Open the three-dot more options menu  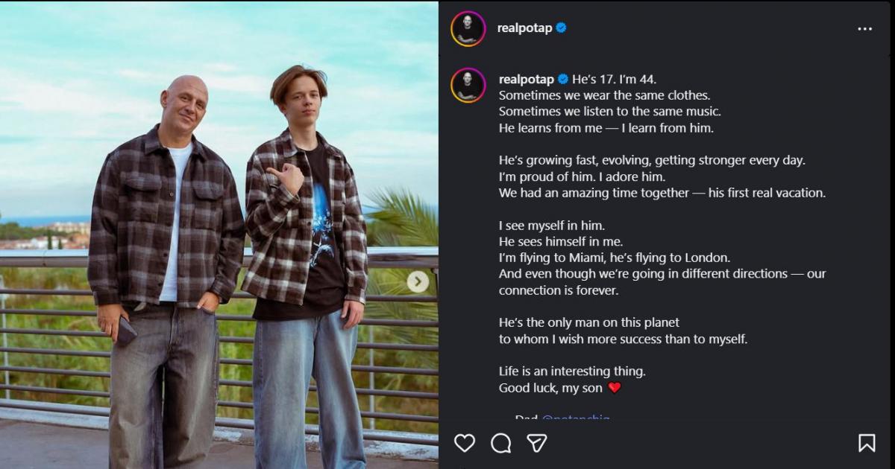(864, 29)
